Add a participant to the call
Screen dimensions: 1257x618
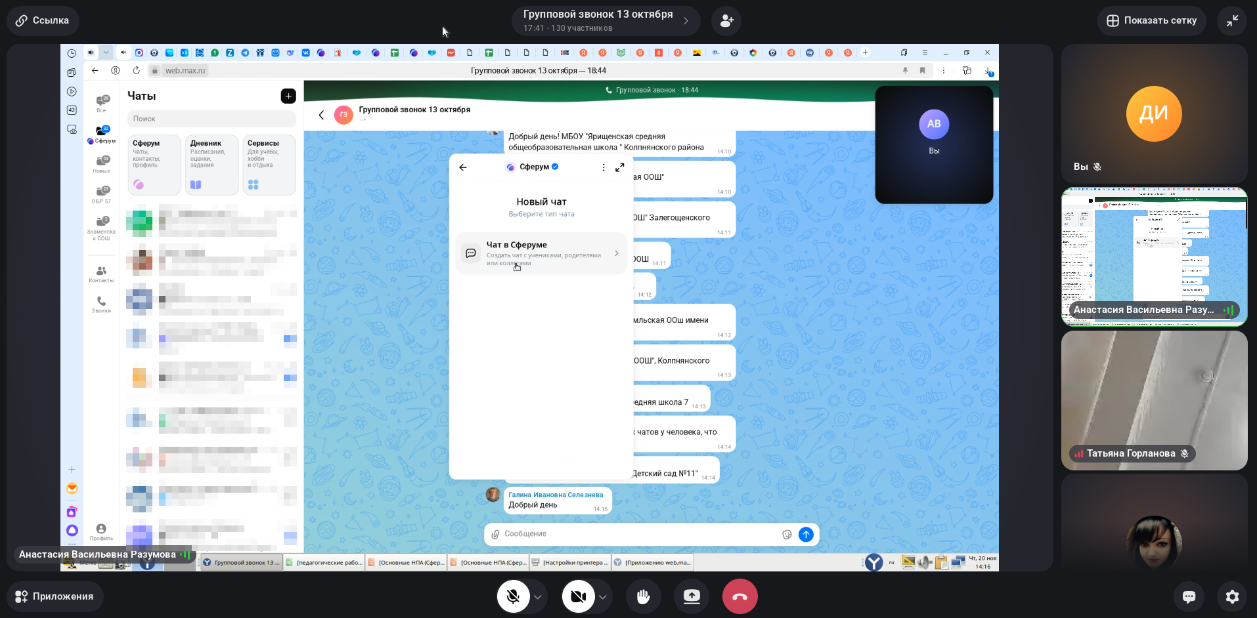(726, 20)
